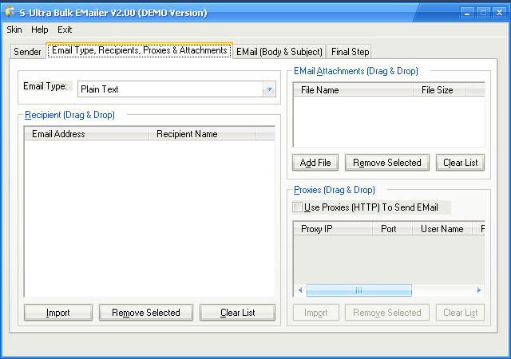Sort by Email Address column header

click(86, 134)
